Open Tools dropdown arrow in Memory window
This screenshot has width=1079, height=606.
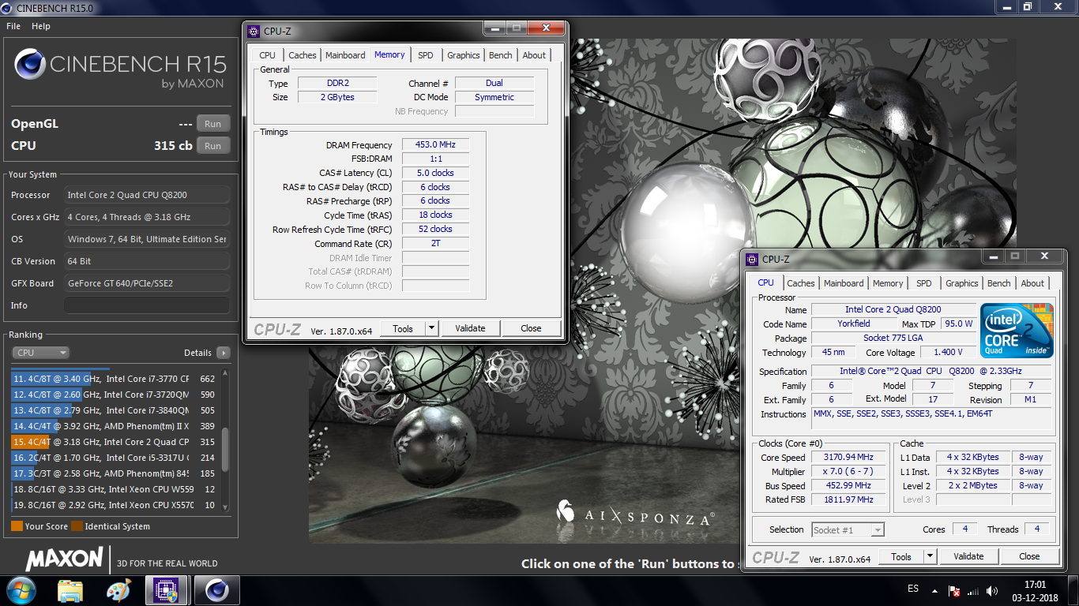[431, 328]
